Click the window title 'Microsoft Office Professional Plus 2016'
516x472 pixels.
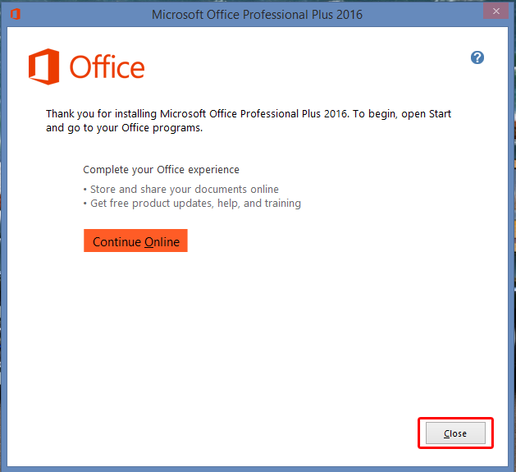[x=257, y=15]
